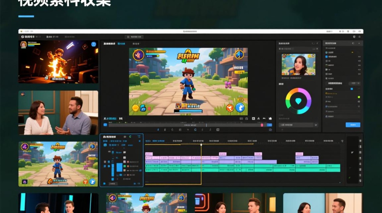Click the collapse arrow in the settings panel header
Screen dimensions: 382x213
[x=359, y=43]
